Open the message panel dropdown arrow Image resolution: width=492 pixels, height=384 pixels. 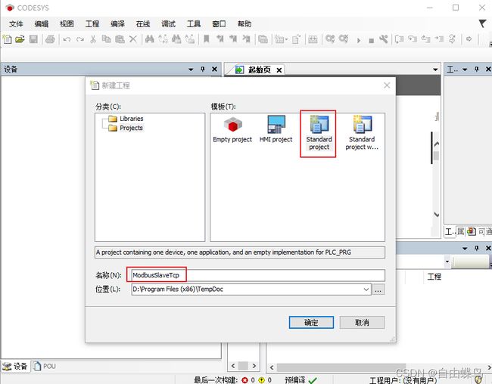465,248
